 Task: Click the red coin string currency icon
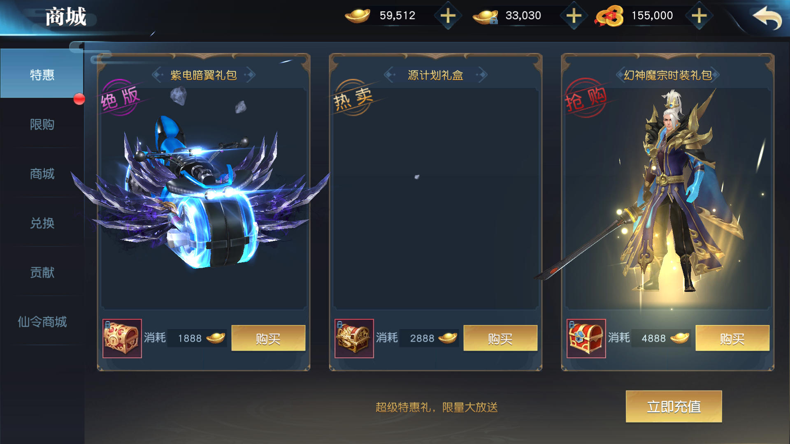tap(609, 16)
